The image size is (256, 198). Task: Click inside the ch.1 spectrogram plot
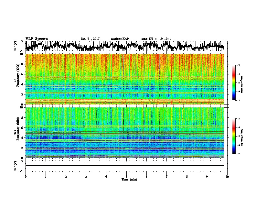tap(125, 79)
